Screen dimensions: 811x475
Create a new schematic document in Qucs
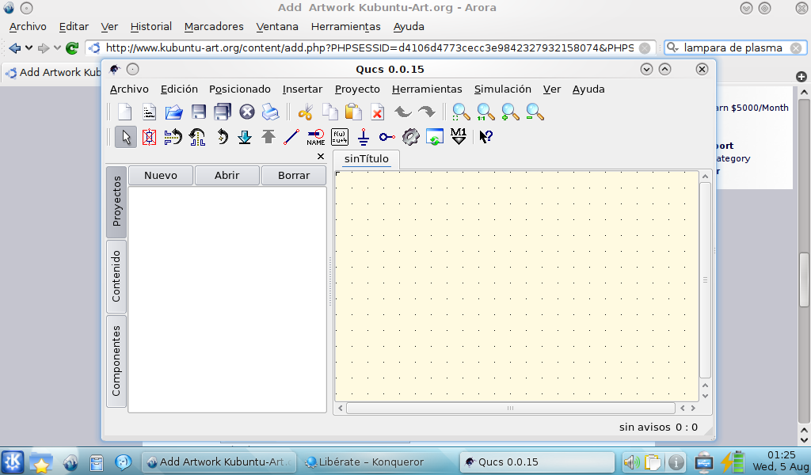pyautogui.click(x=124, y=112)
